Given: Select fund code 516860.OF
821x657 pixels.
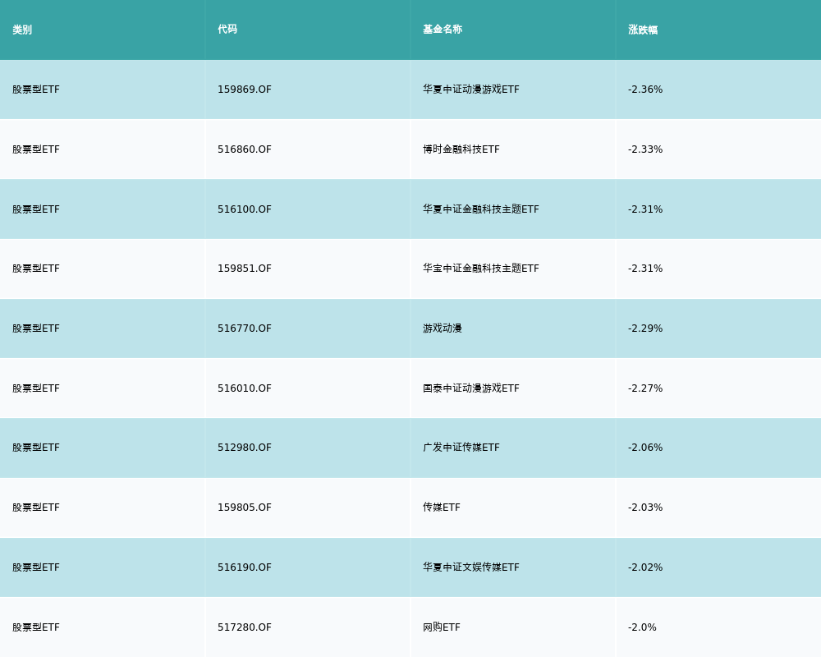Looking at the screenshot, I should point(245,149).
